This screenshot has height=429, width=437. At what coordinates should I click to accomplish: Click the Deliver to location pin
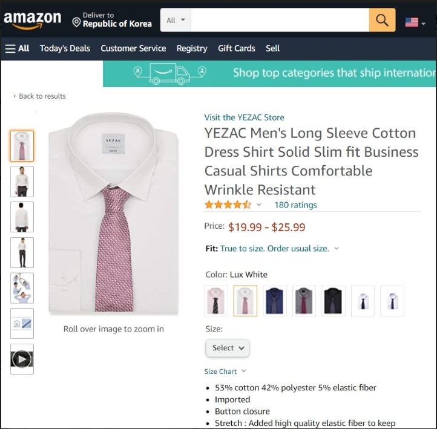(x=76, y=22)
